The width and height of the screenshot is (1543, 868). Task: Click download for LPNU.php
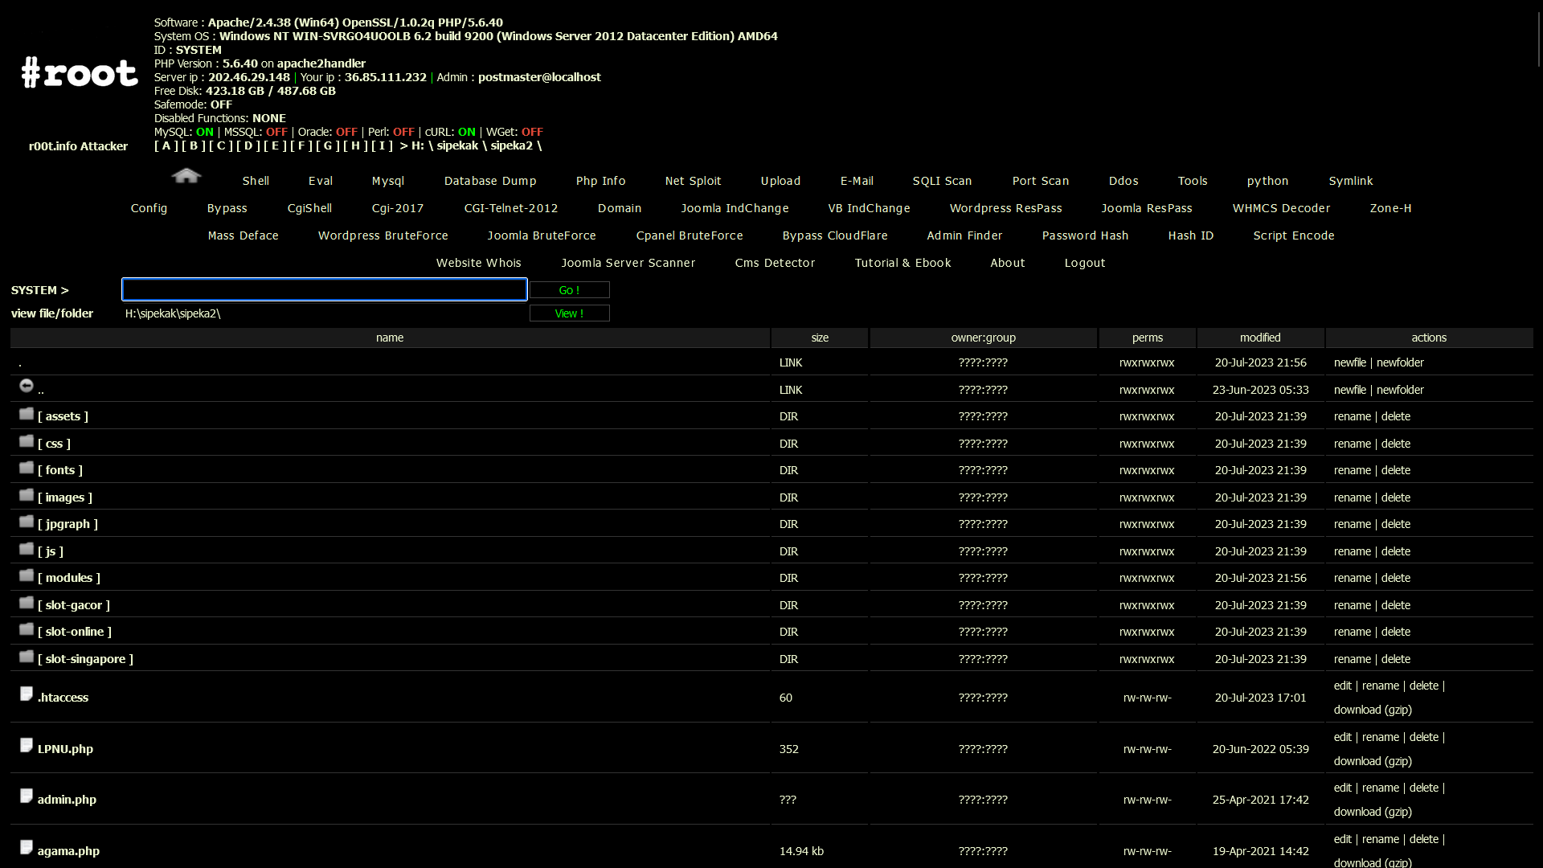tap(1357, 761)
